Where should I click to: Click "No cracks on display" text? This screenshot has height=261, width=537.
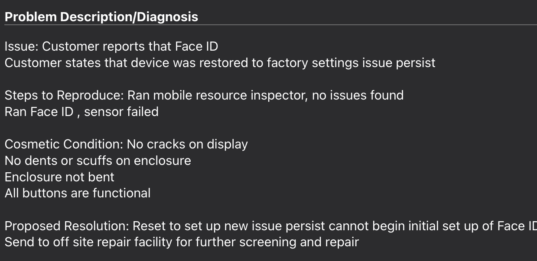pyautogui.click(x=187, y=144)
